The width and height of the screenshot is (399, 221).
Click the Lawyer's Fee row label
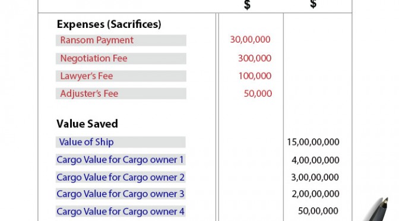click(87, 76)
